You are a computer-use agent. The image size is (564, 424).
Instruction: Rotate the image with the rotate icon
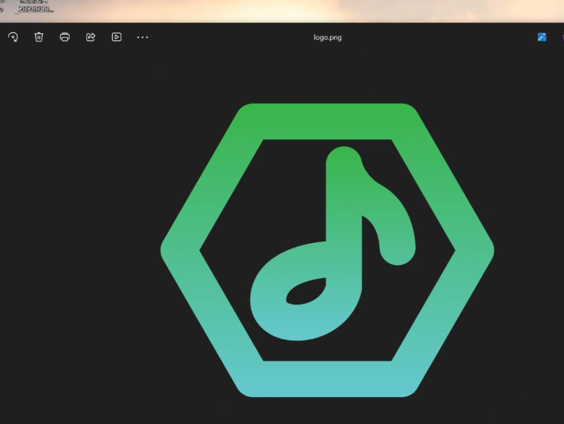pyautogui.click(x=13, y=37)
